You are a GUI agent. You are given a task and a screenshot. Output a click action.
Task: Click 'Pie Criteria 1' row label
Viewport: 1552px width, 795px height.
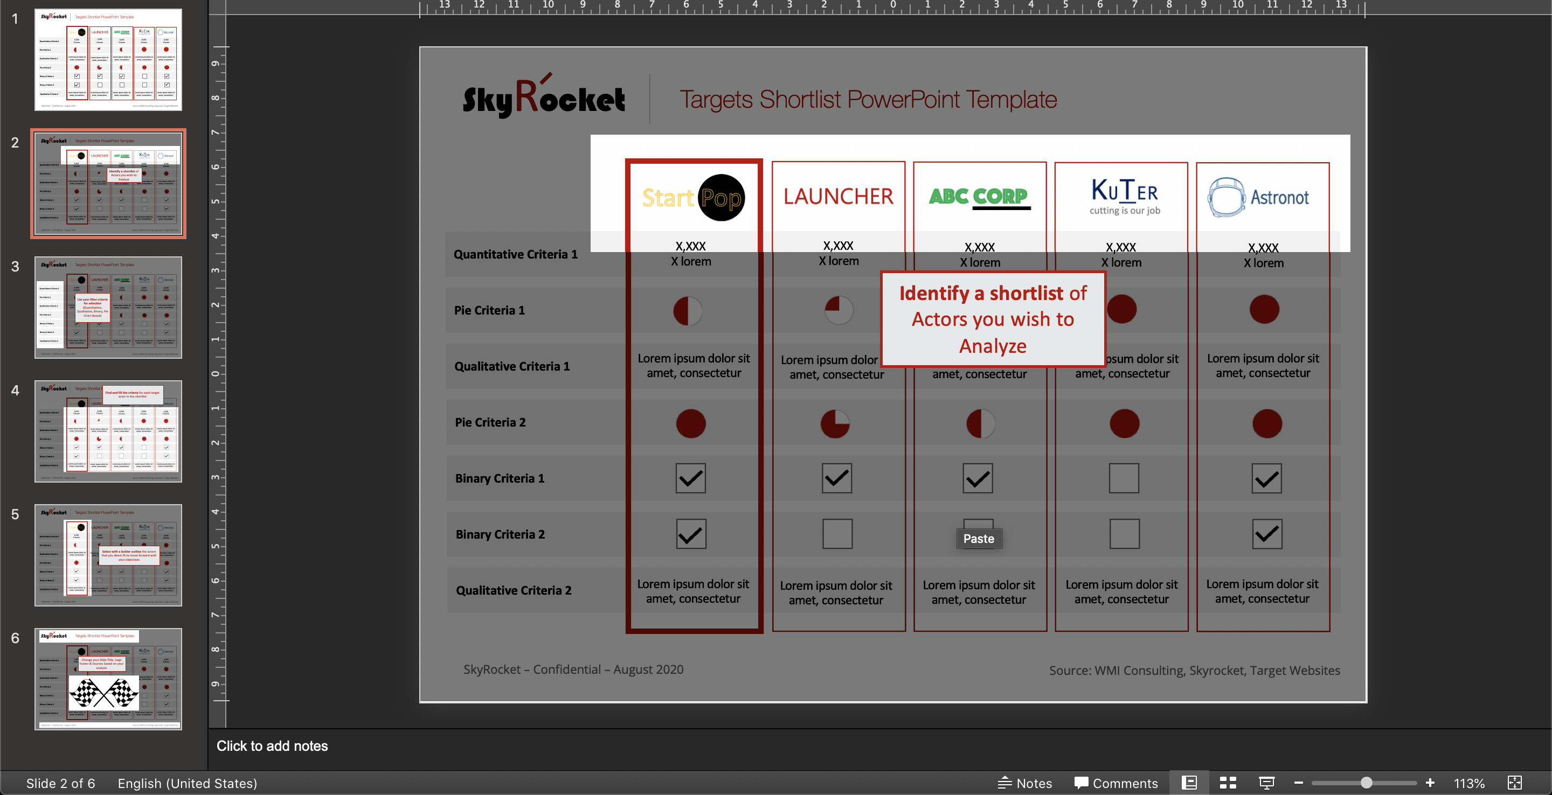(x=489, y=310)
